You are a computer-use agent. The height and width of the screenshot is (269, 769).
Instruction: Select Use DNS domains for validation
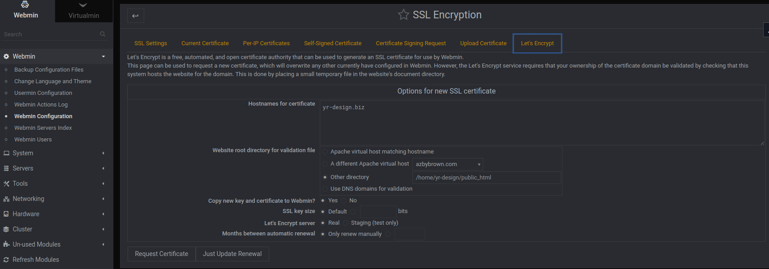pos(325,189)
